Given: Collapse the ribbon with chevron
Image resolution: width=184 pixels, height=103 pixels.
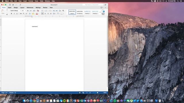Looking at the screenshot, I should click(x=106, y=8).
